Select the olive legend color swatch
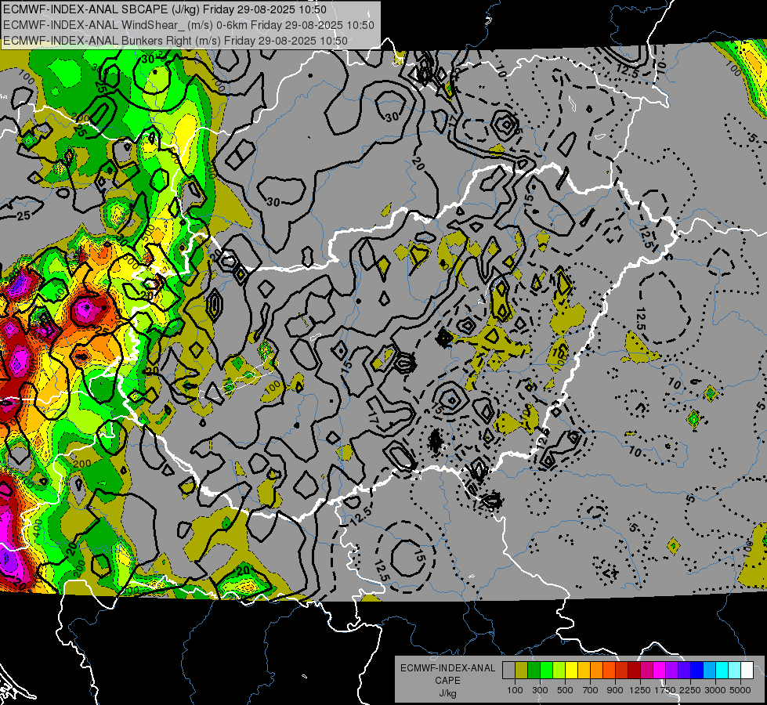767x705 pixels. [x=522, y=671]
